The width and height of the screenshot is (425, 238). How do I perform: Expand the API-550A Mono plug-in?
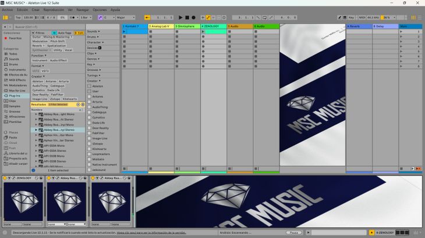tap(36, 146)
